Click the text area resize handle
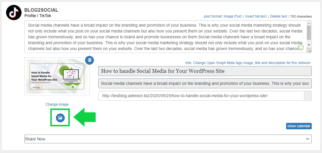The width and height of the screenshot is (322, 153). (310, 51)
